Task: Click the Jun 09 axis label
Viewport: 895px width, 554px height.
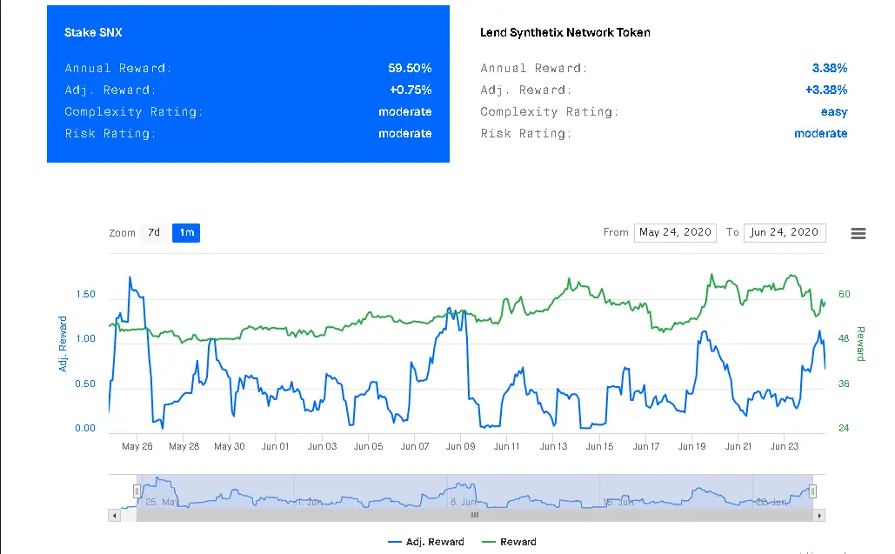Action: click(x=461, y=446)
